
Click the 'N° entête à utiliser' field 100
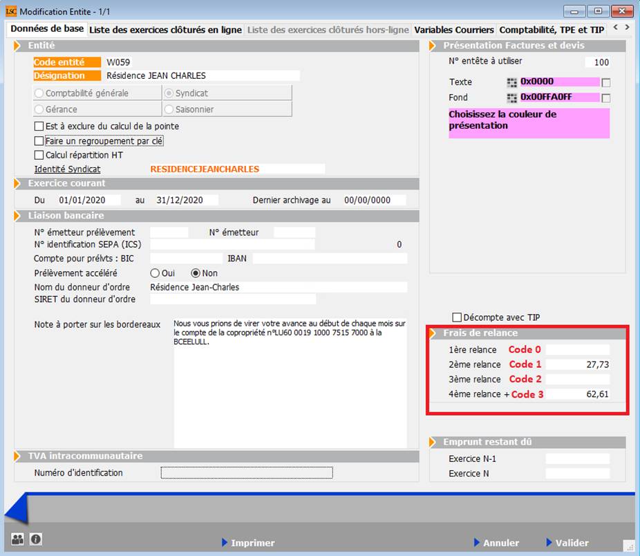(597, 62)
